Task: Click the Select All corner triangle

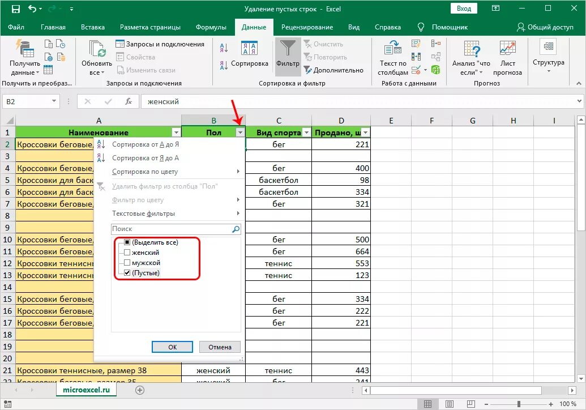Action: (10, 121)
